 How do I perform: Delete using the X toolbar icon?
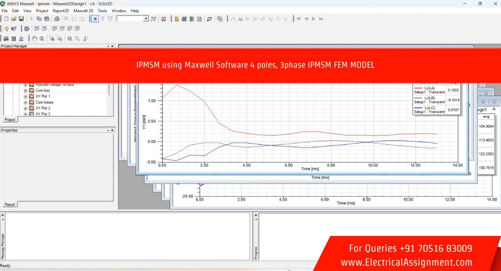(66, 19)
